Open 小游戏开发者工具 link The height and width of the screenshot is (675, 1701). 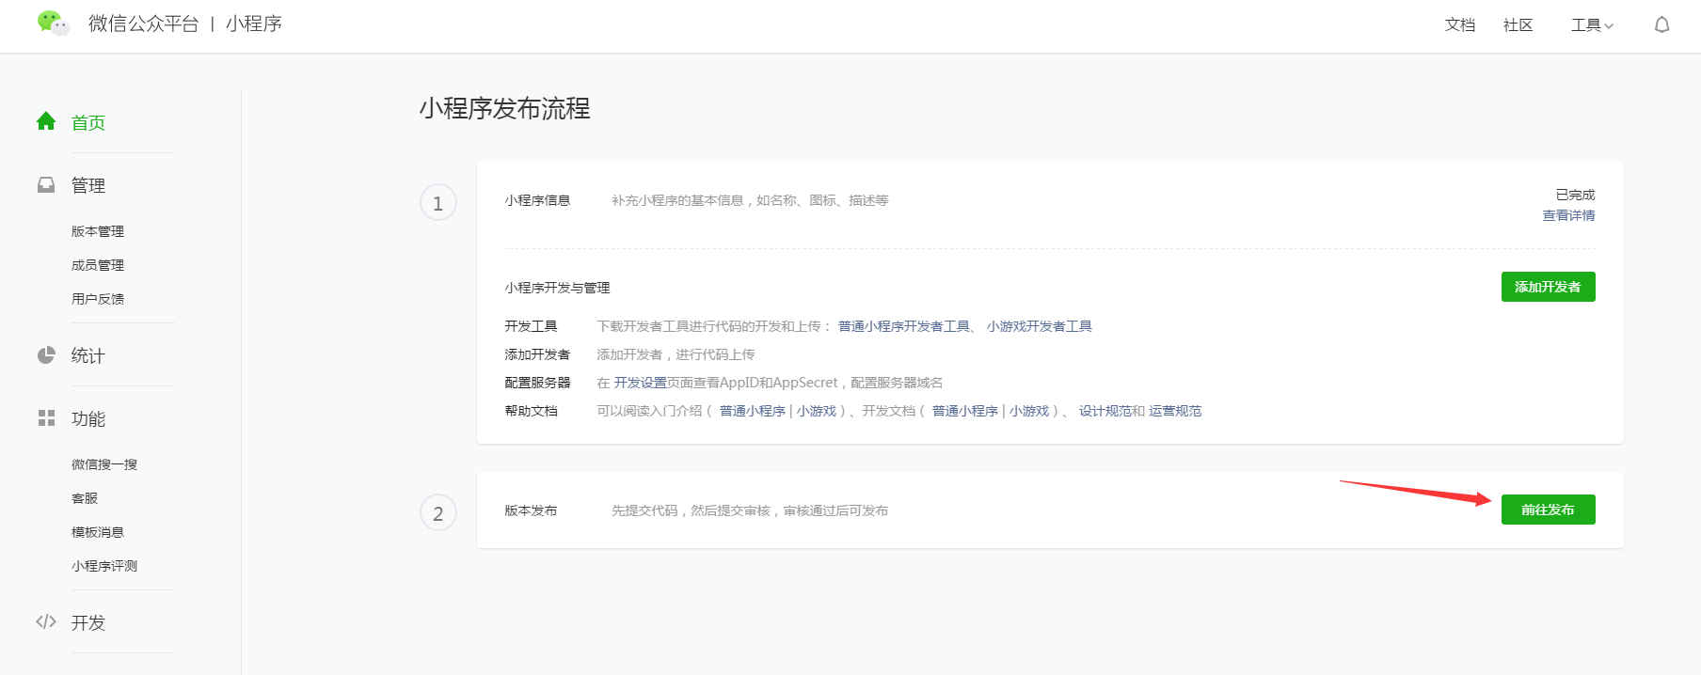coord(1040,326)
